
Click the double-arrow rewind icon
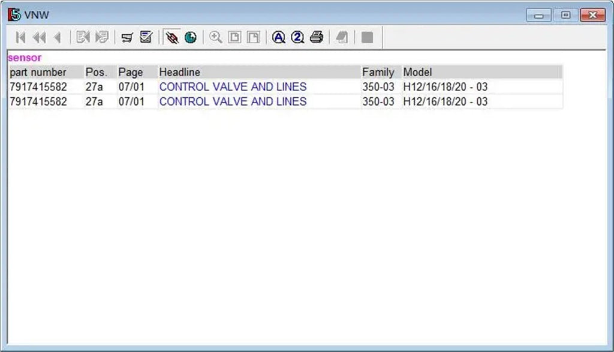point(40,38)
